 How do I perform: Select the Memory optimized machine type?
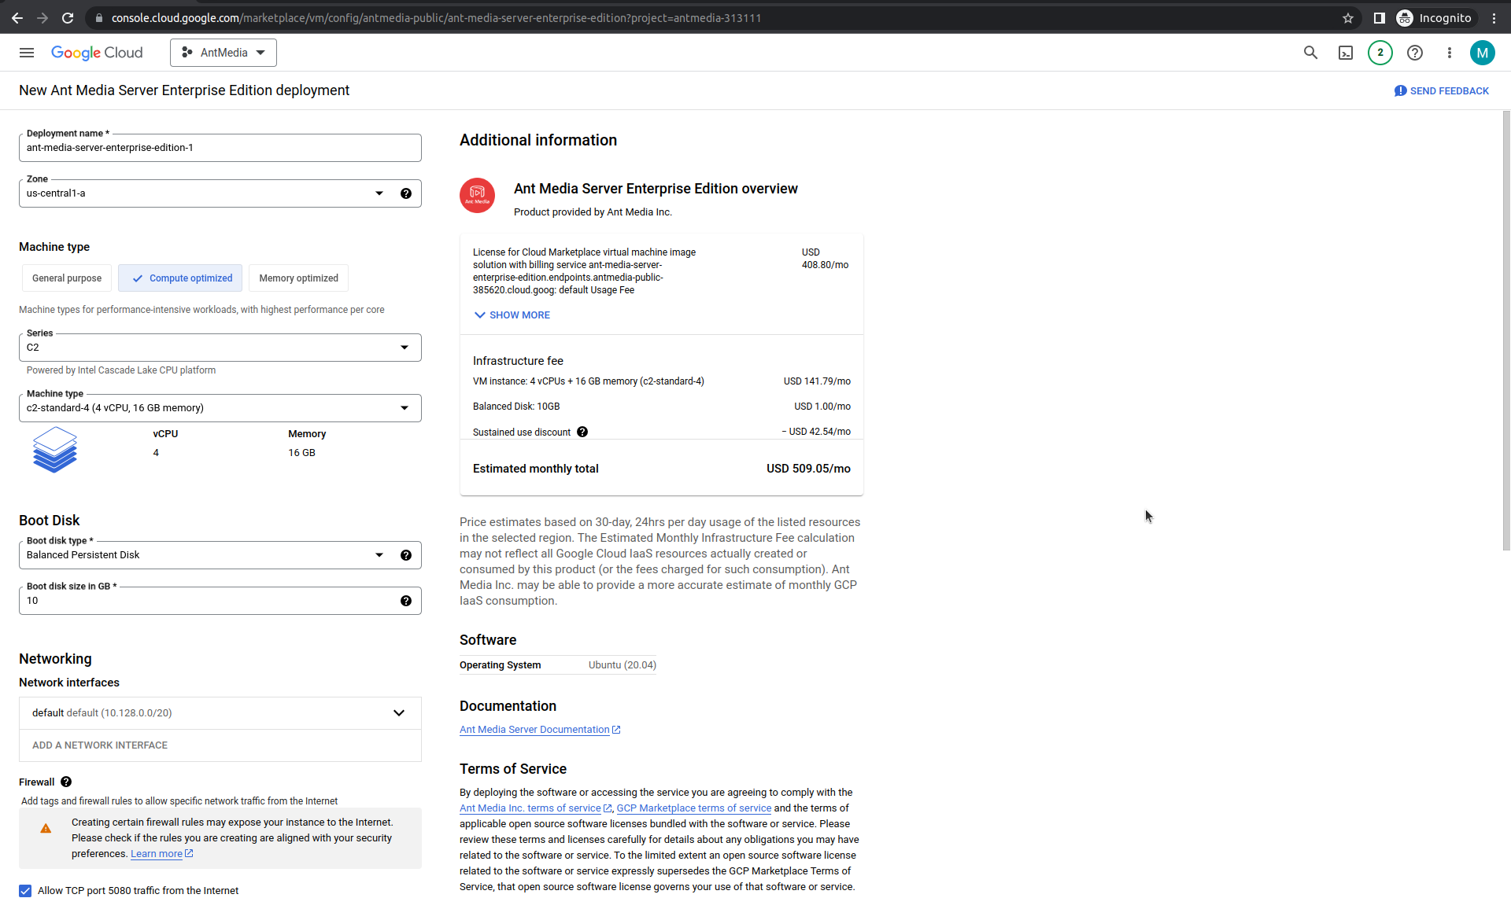pos(298,278)
